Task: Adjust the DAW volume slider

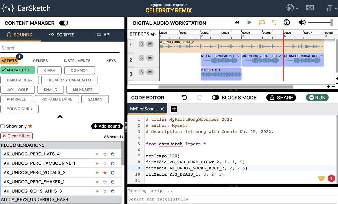Action: coord(321,22)
